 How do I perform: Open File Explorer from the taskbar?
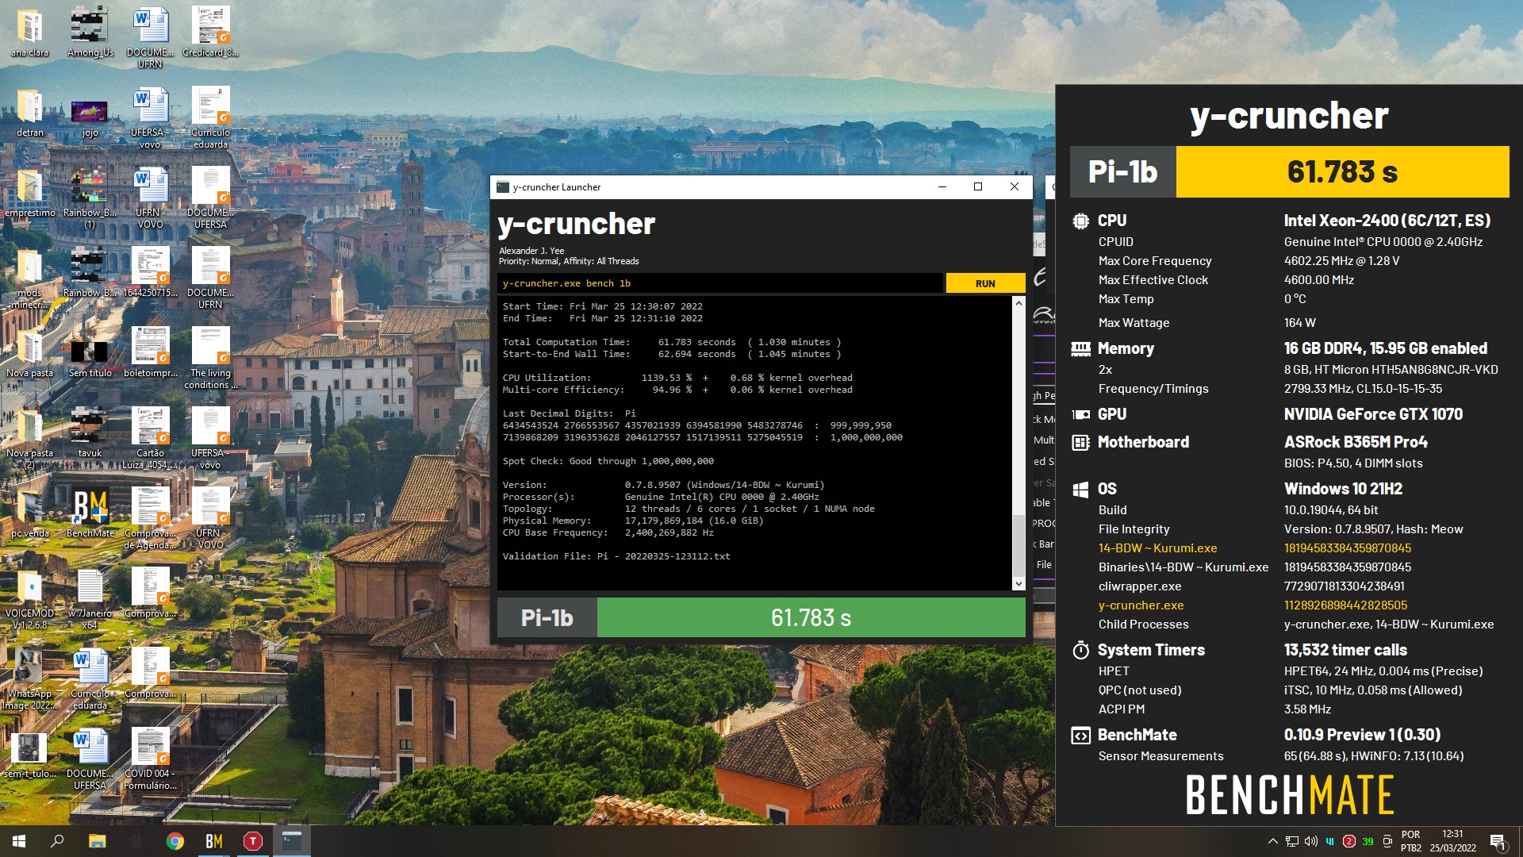click(x=97, y=841)
